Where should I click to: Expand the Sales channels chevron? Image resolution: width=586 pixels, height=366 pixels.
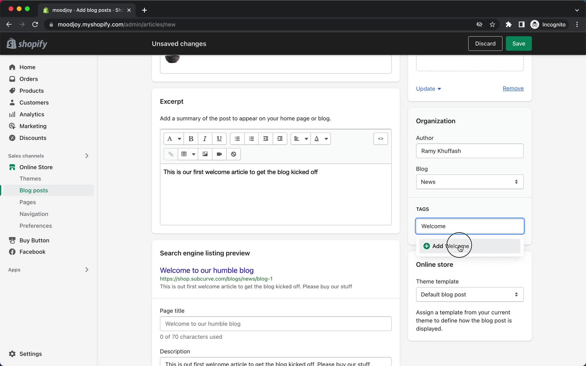87,156
